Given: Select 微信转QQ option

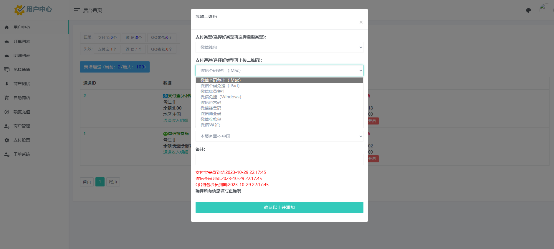Looking at the screenshot, I should [279, 125].
